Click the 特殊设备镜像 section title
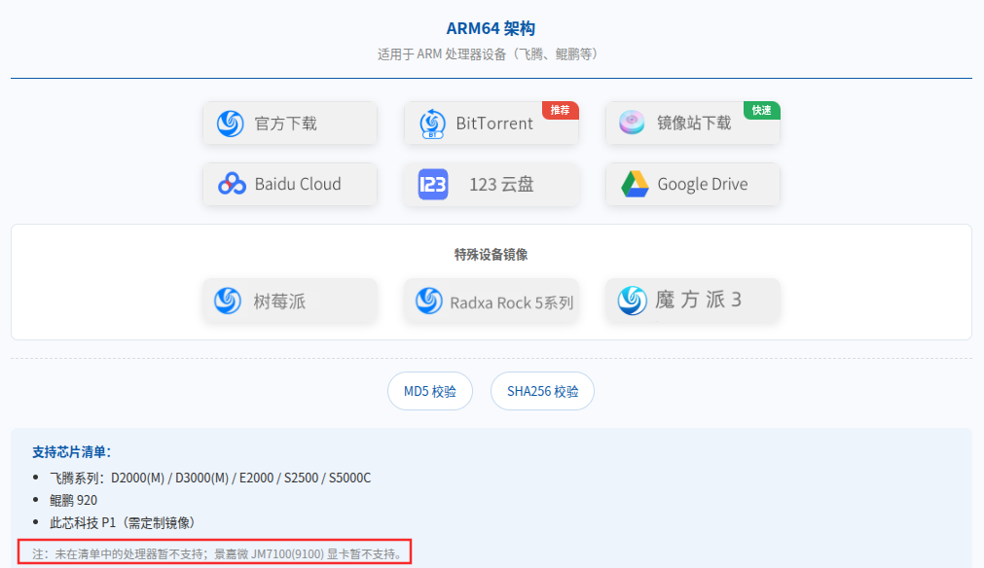This screenshot has width=984, height=568. click(491, 255)
